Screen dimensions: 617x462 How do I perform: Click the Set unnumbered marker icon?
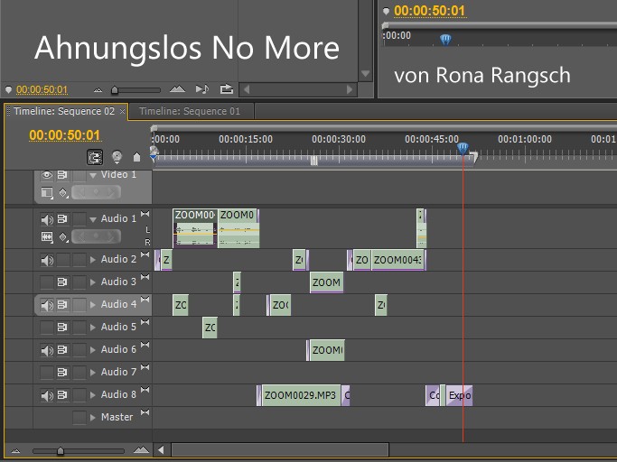tap(137, 156)
